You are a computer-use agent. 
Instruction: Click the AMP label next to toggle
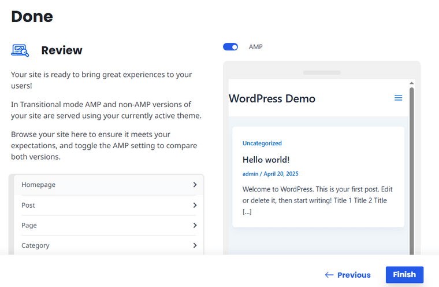click(256, 47)
